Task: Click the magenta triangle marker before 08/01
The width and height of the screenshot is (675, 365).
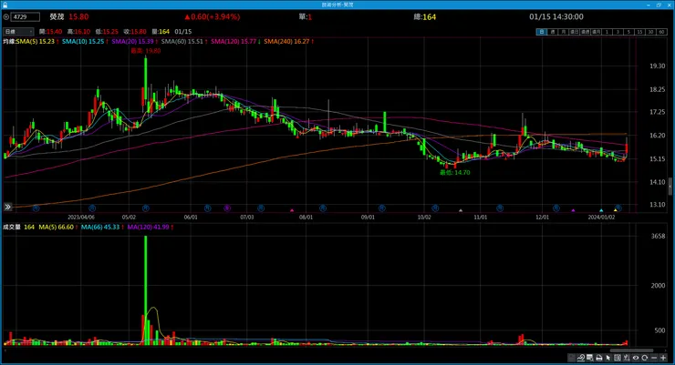Action: 292,210
